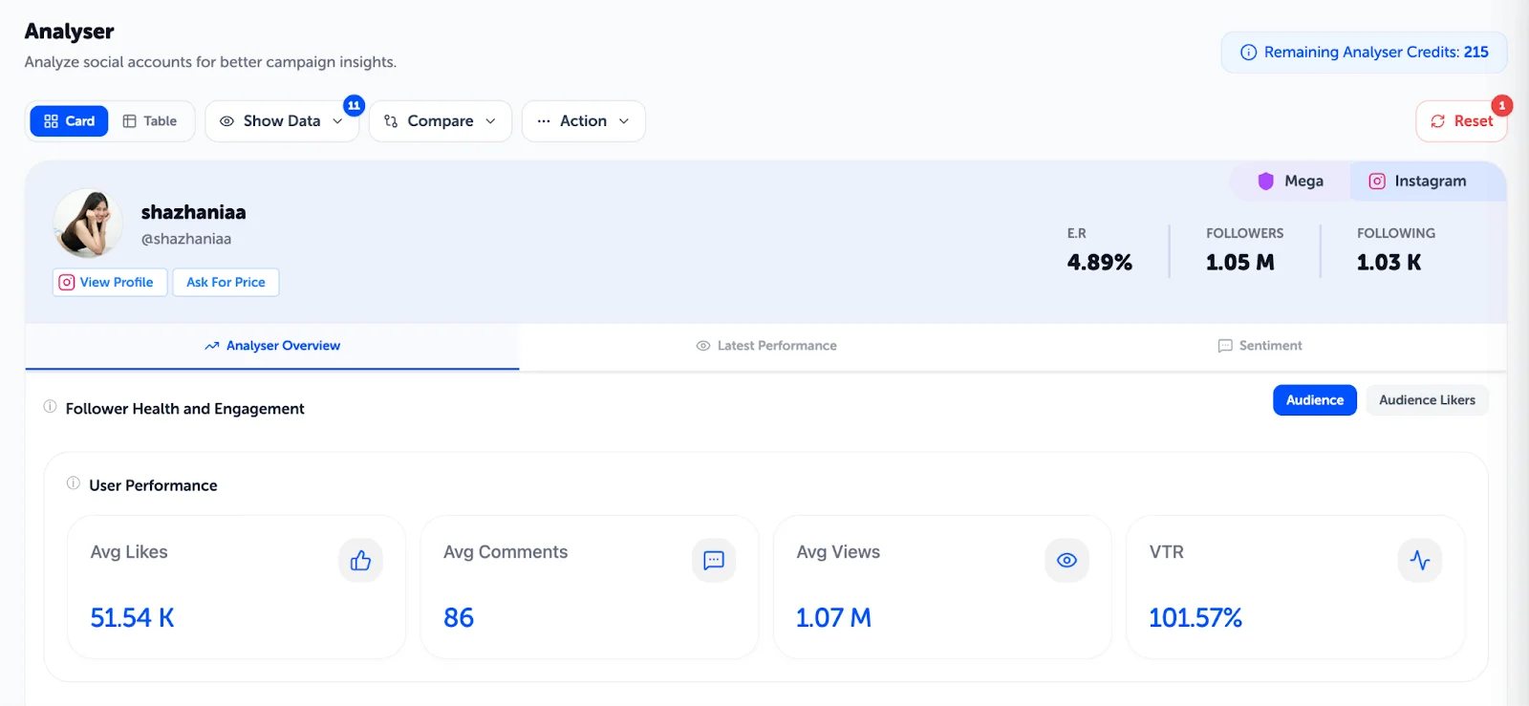Click info icon beside Follower Health and Engagement
Image resolution: width=1529 pixels, height=706 pixels.
coord(50,407)
